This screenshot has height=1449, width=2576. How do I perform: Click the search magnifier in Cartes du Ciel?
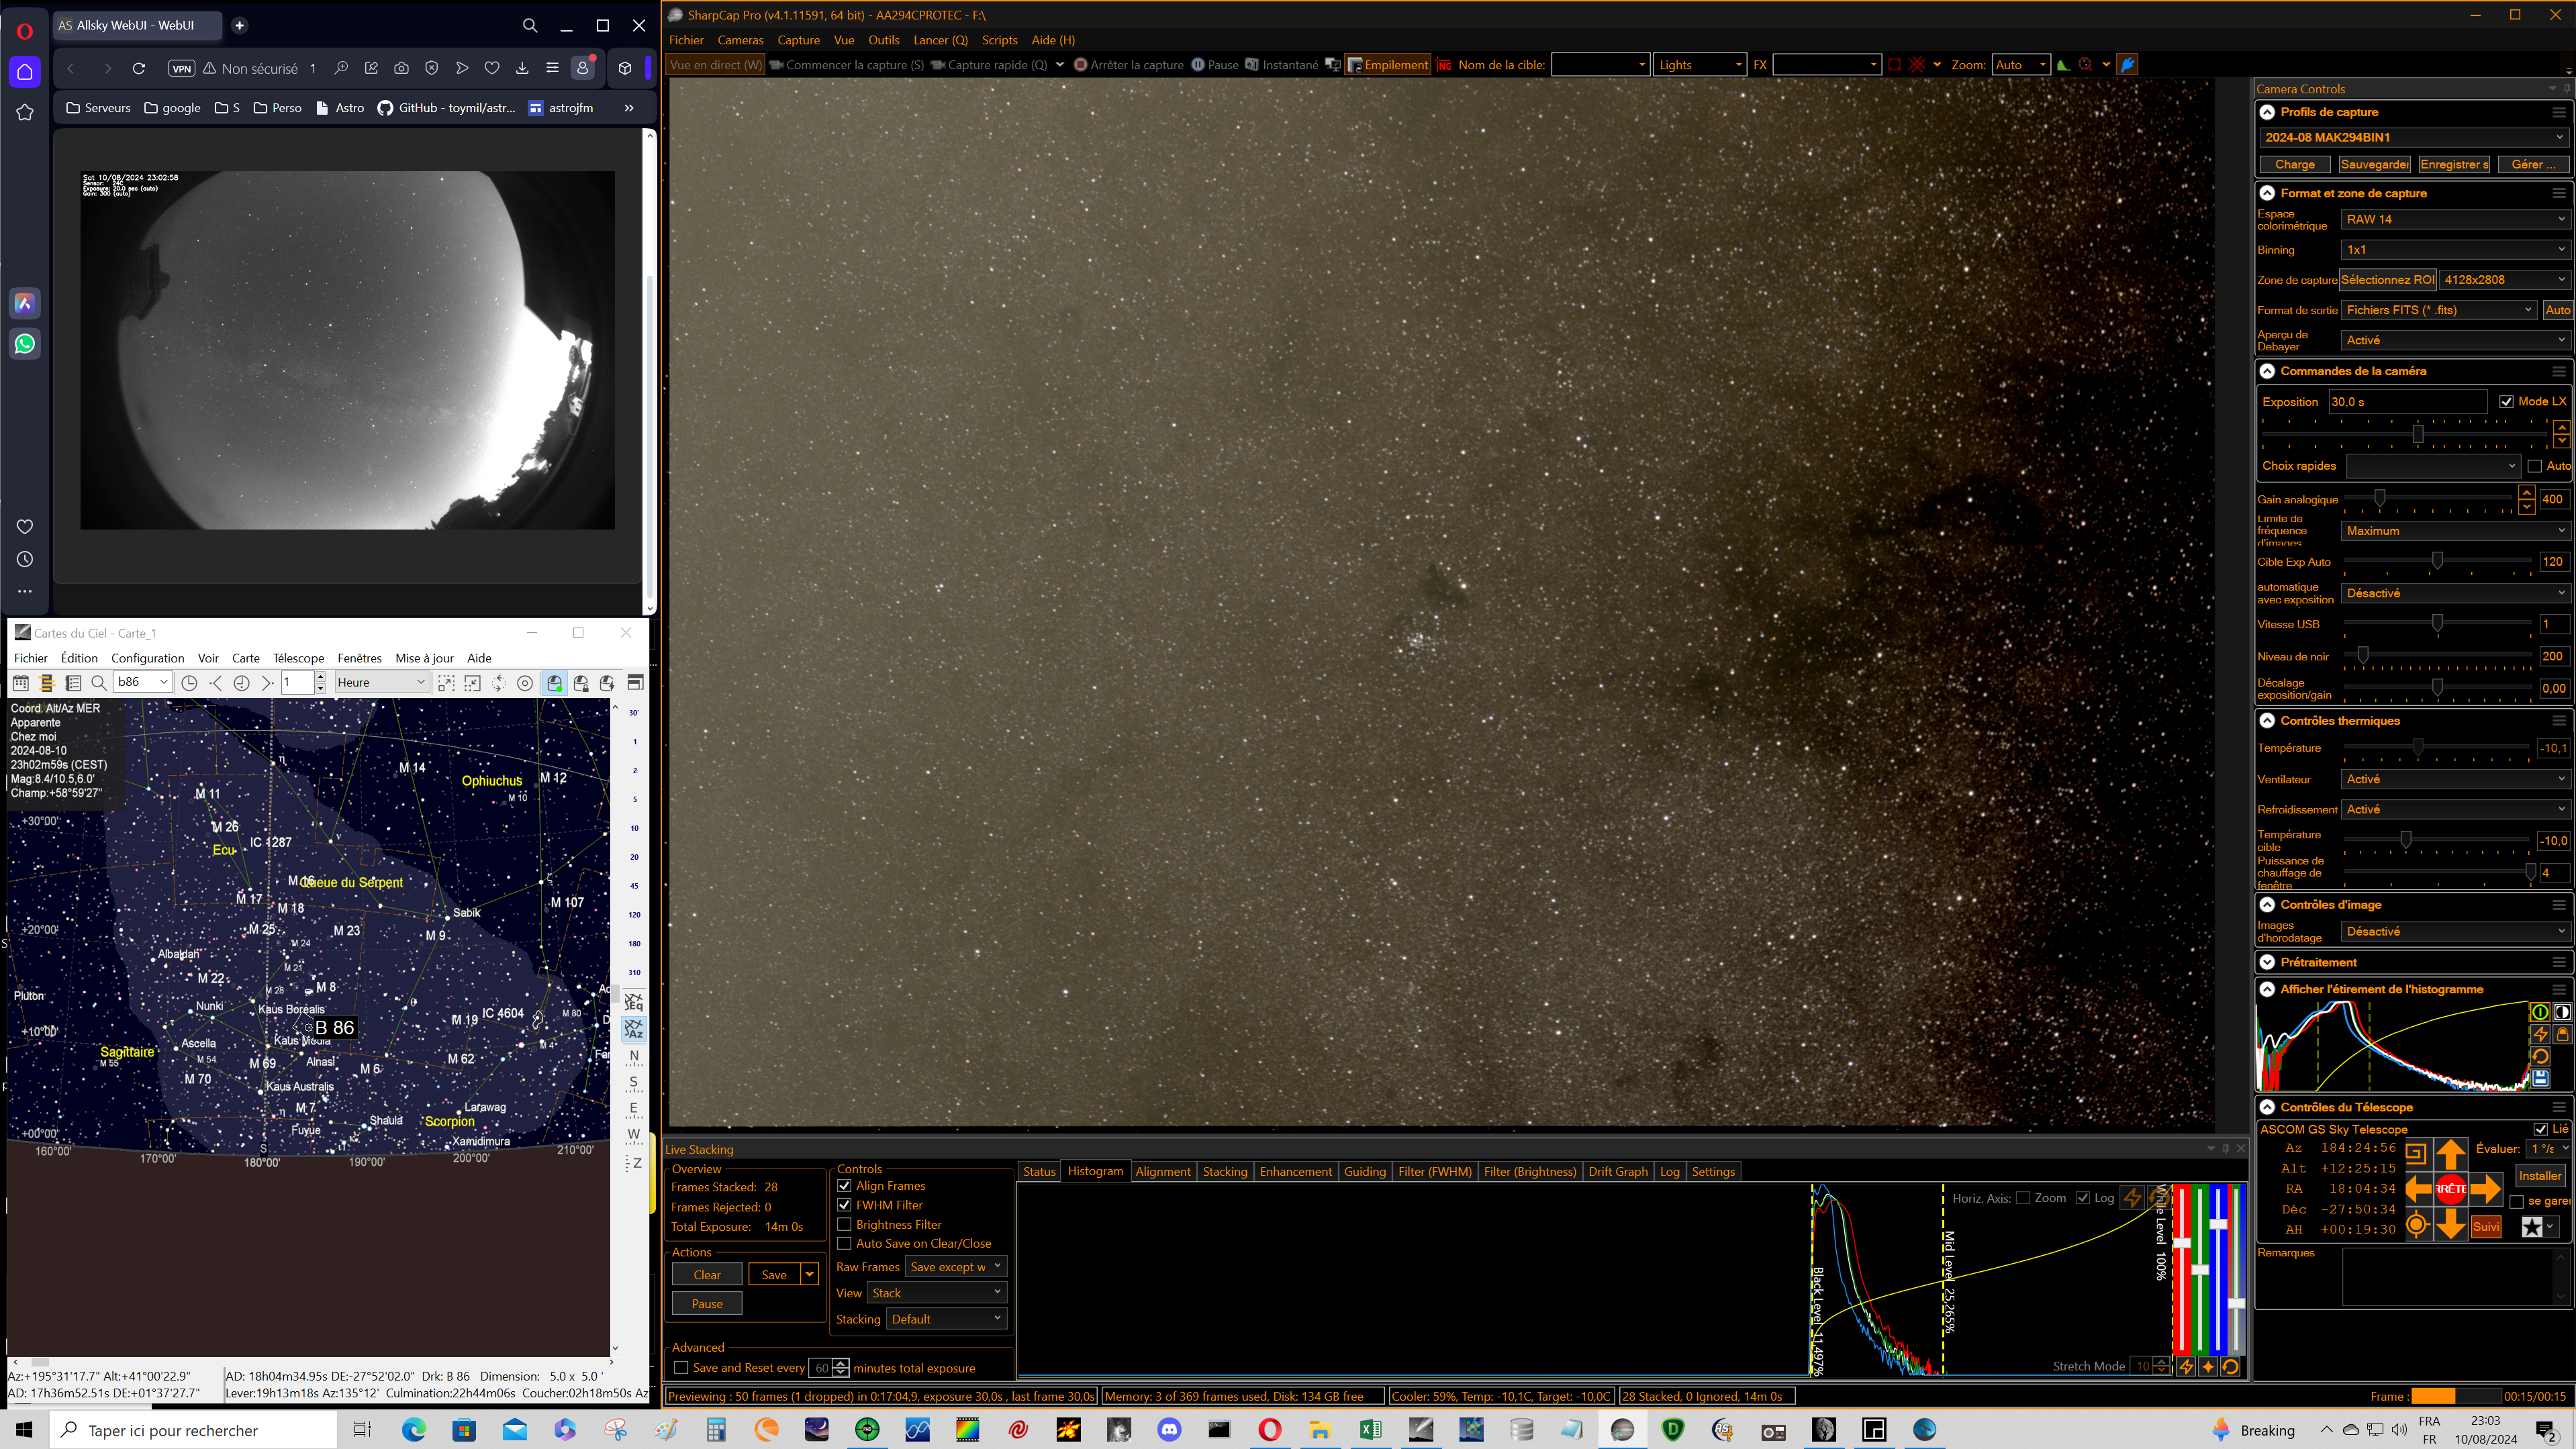pyautogui.click(x=99, y=683)
